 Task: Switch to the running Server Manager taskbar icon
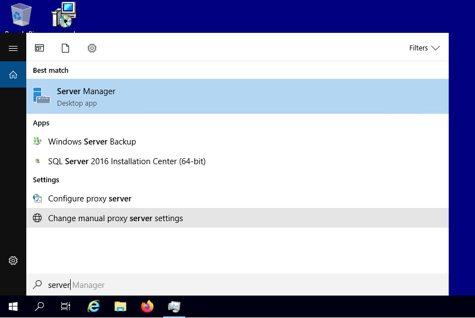174,307
